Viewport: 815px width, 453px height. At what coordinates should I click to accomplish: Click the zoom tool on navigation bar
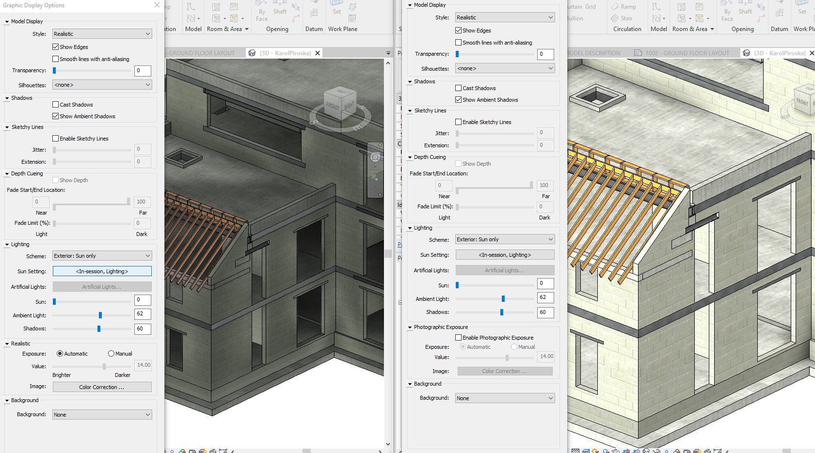[x=375, y=177]
